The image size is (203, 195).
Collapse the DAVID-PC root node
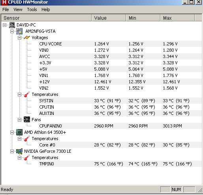tap(4, 25)
